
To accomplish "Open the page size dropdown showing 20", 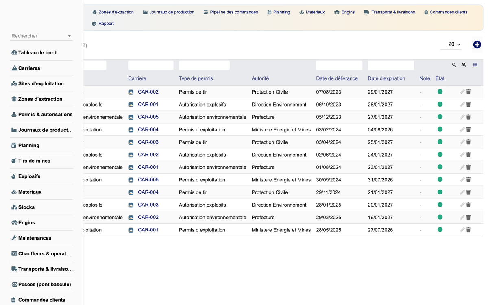I will (451, 44).
